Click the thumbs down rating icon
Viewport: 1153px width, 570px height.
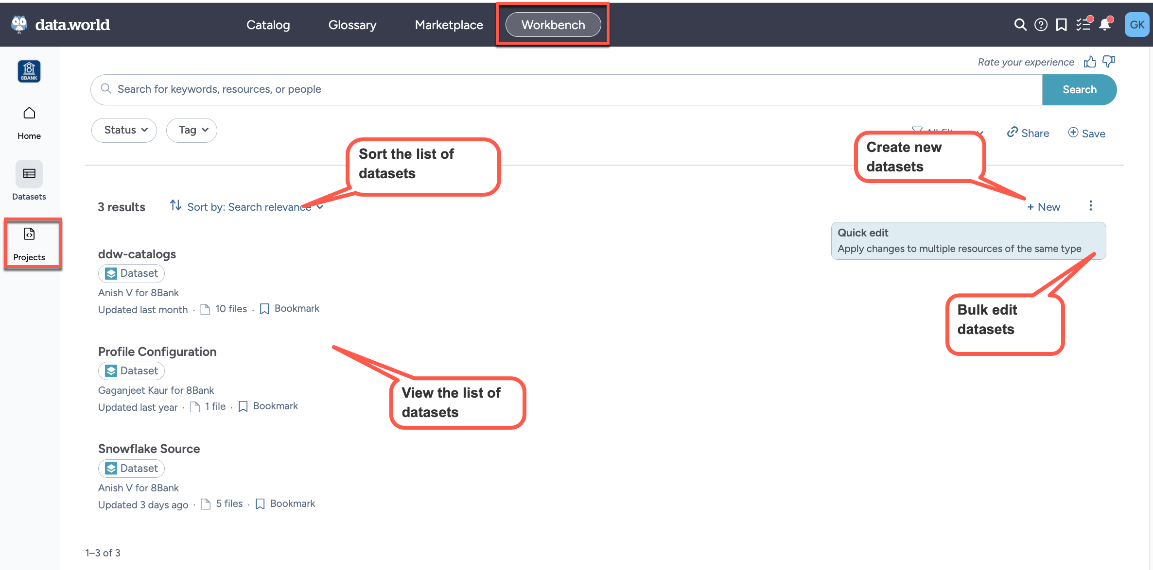tap(1109, 62)
